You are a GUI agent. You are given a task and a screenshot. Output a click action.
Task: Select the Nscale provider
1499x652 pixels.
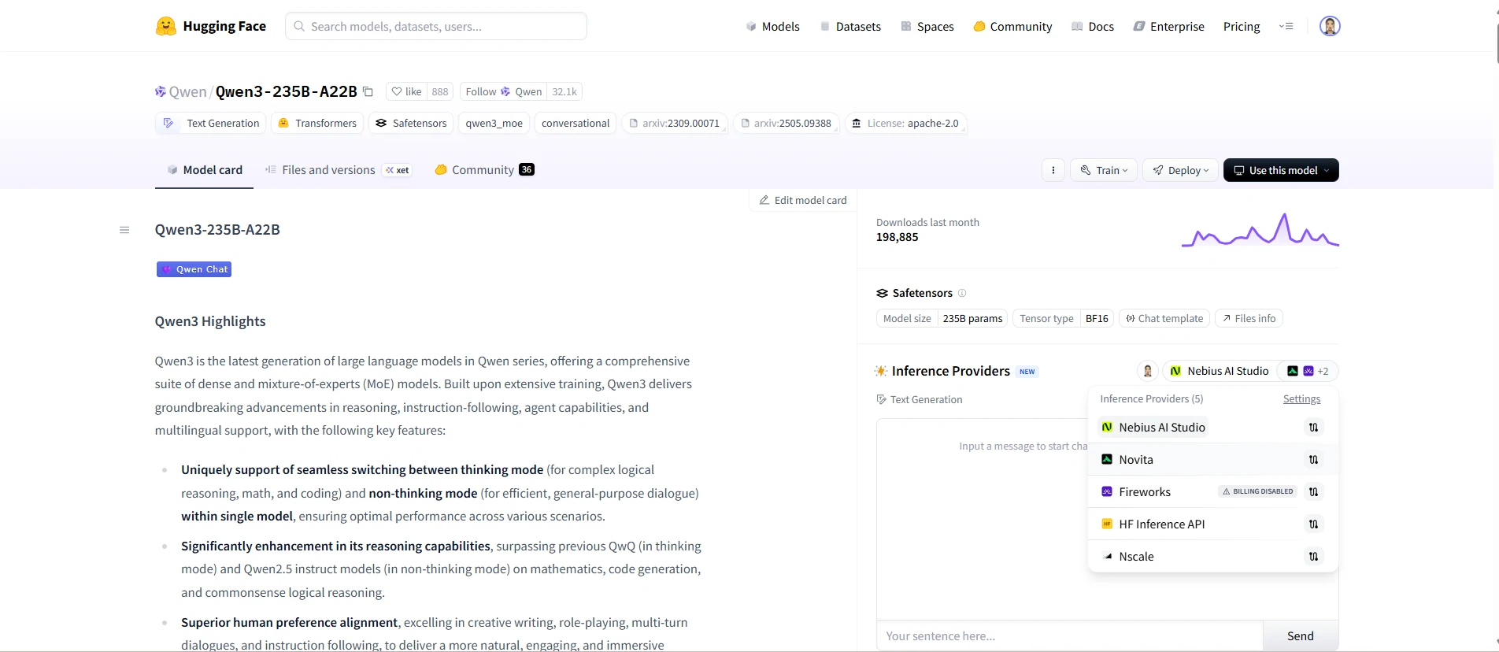[x=1127, y=557]
